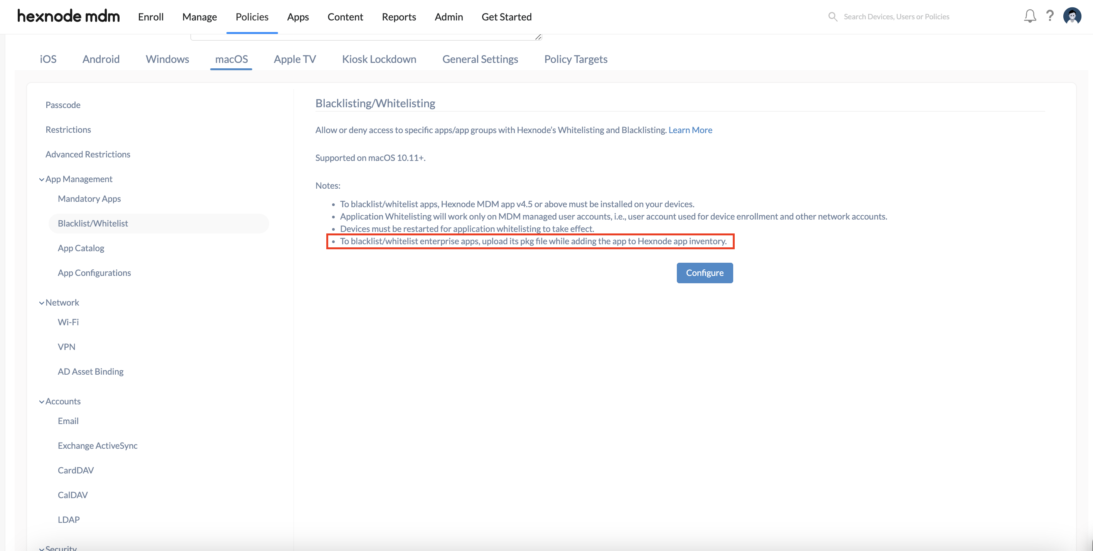Open AD Asset Binding settings

point(90,372)
